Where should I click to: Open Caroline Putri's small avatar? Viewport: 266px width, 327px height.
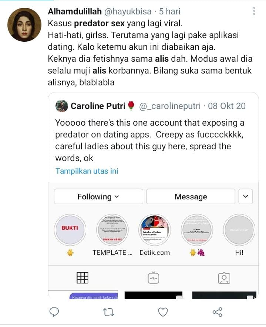[x=61, y=106]
